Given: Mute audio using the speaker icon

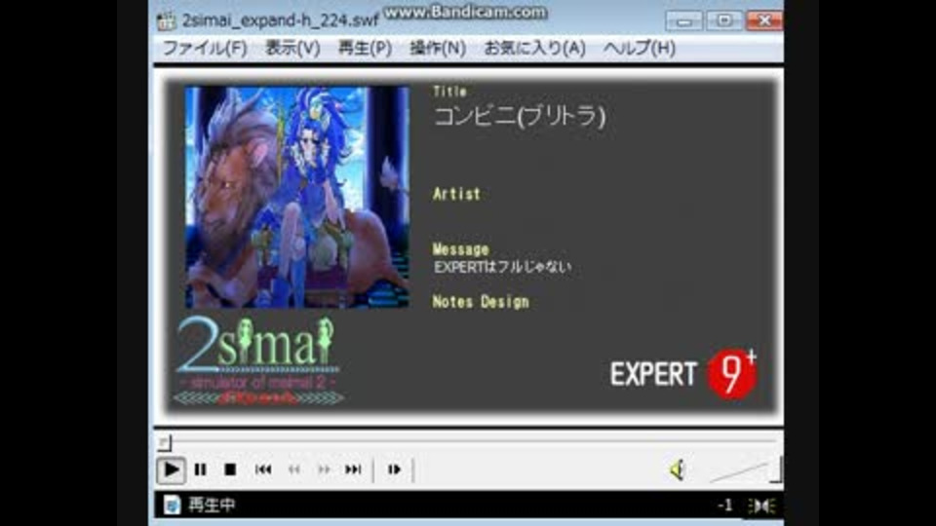Looking at the screenshot, I should click(x=677, y=470).
